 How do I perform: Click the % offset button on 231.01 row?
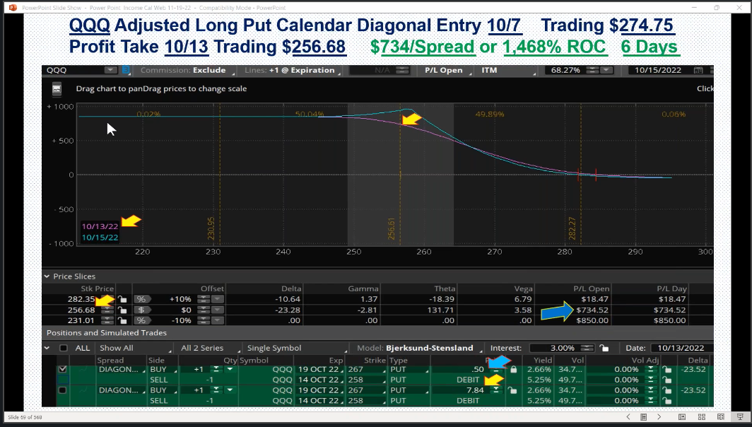click(141, 320)
